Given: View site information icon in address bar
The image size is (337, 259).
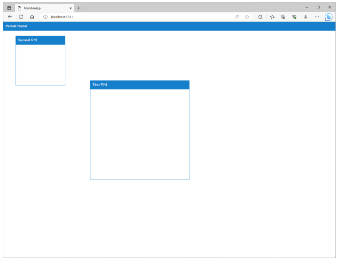Looking at the screenshot, I should pyautogui.click(x=45, y=17).
